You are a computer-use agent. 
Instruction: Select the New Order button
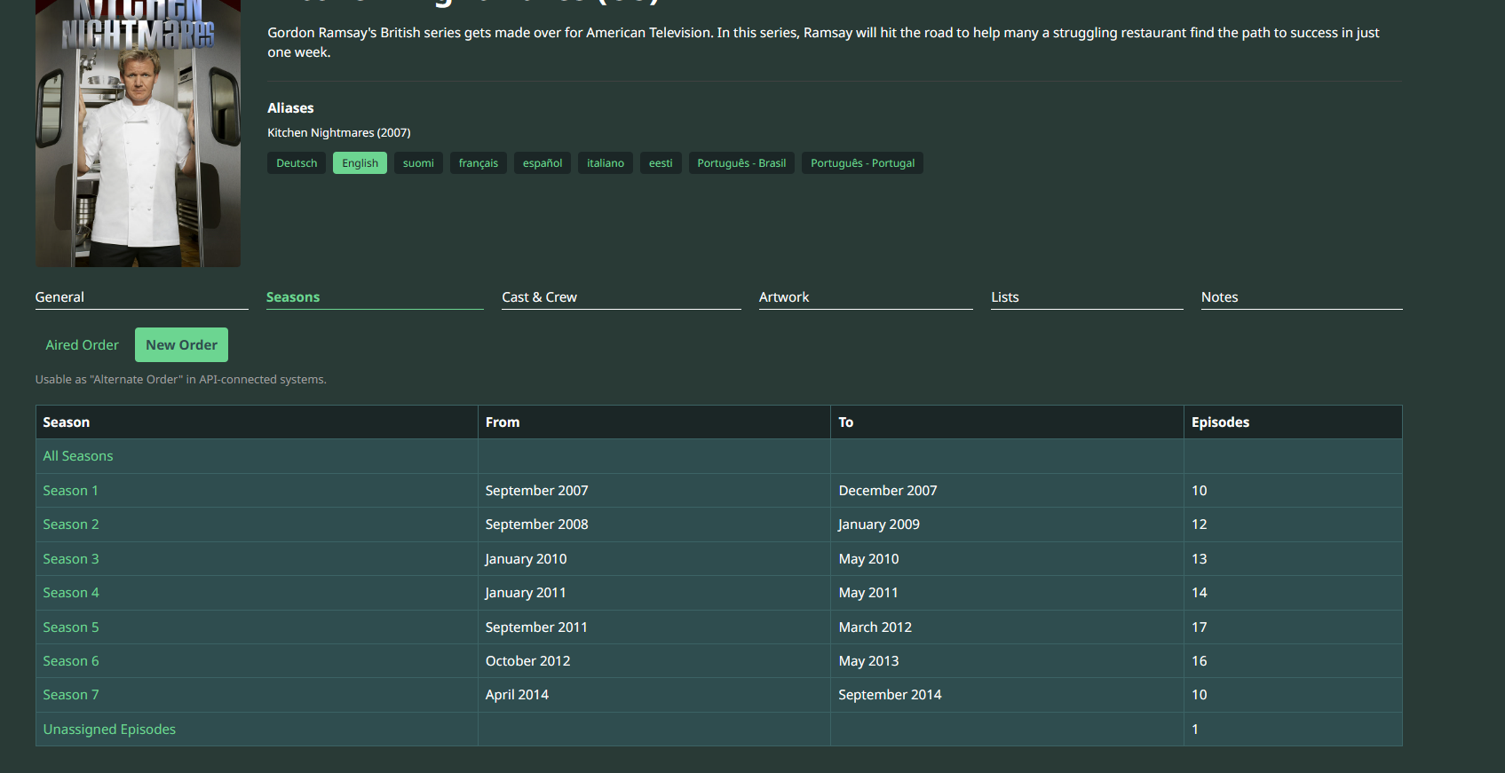tap(181, 345)
